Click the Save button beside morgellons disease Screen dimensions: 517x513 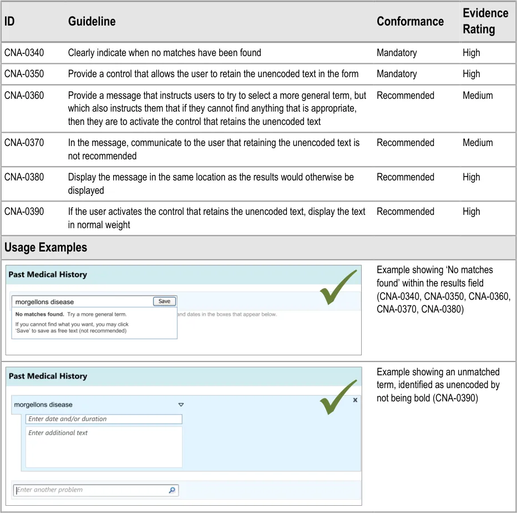164,301
